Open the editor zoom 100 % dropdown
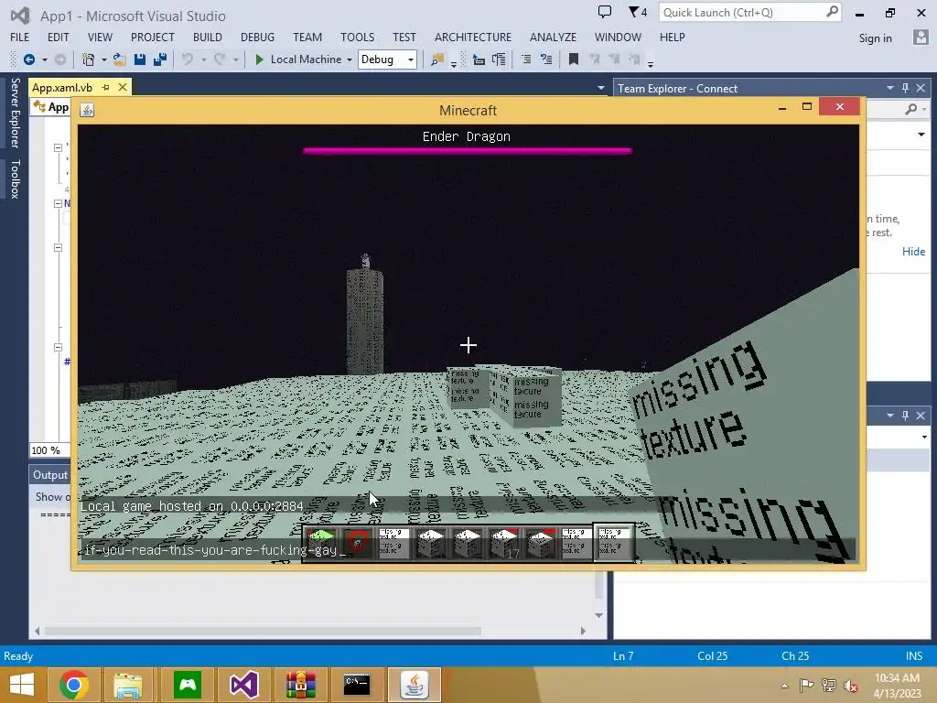The image size is (937, 703). (x=47, y=450)
